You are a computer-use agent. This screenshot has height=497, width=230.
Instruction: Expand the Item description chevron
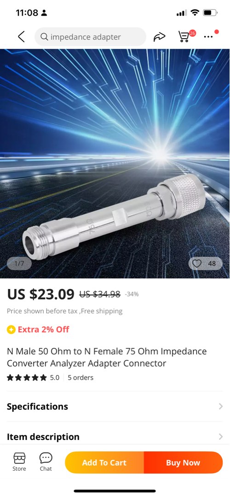point(220,437)
